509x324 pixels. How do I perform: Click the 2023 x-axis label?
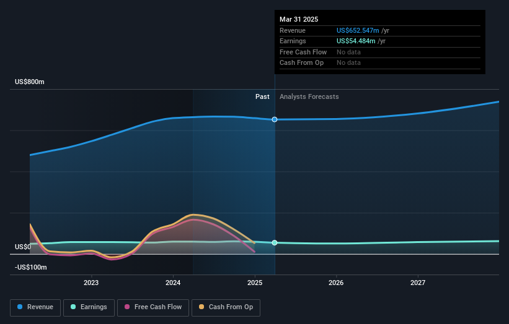[x=91, y=283]
